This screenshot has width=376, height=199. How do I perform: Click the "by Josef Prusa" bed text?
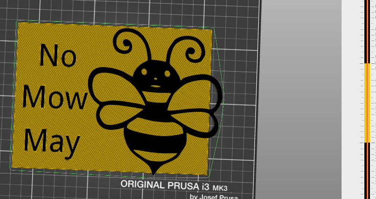(x=214, y=197)
